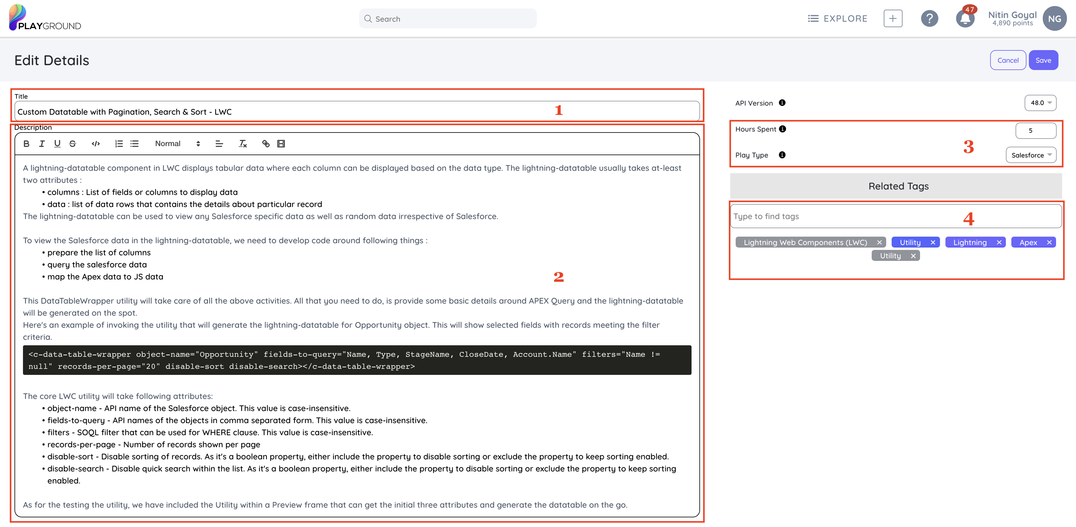Click 'map the Apex data to JS data' bullet

(x=105, y=277)
